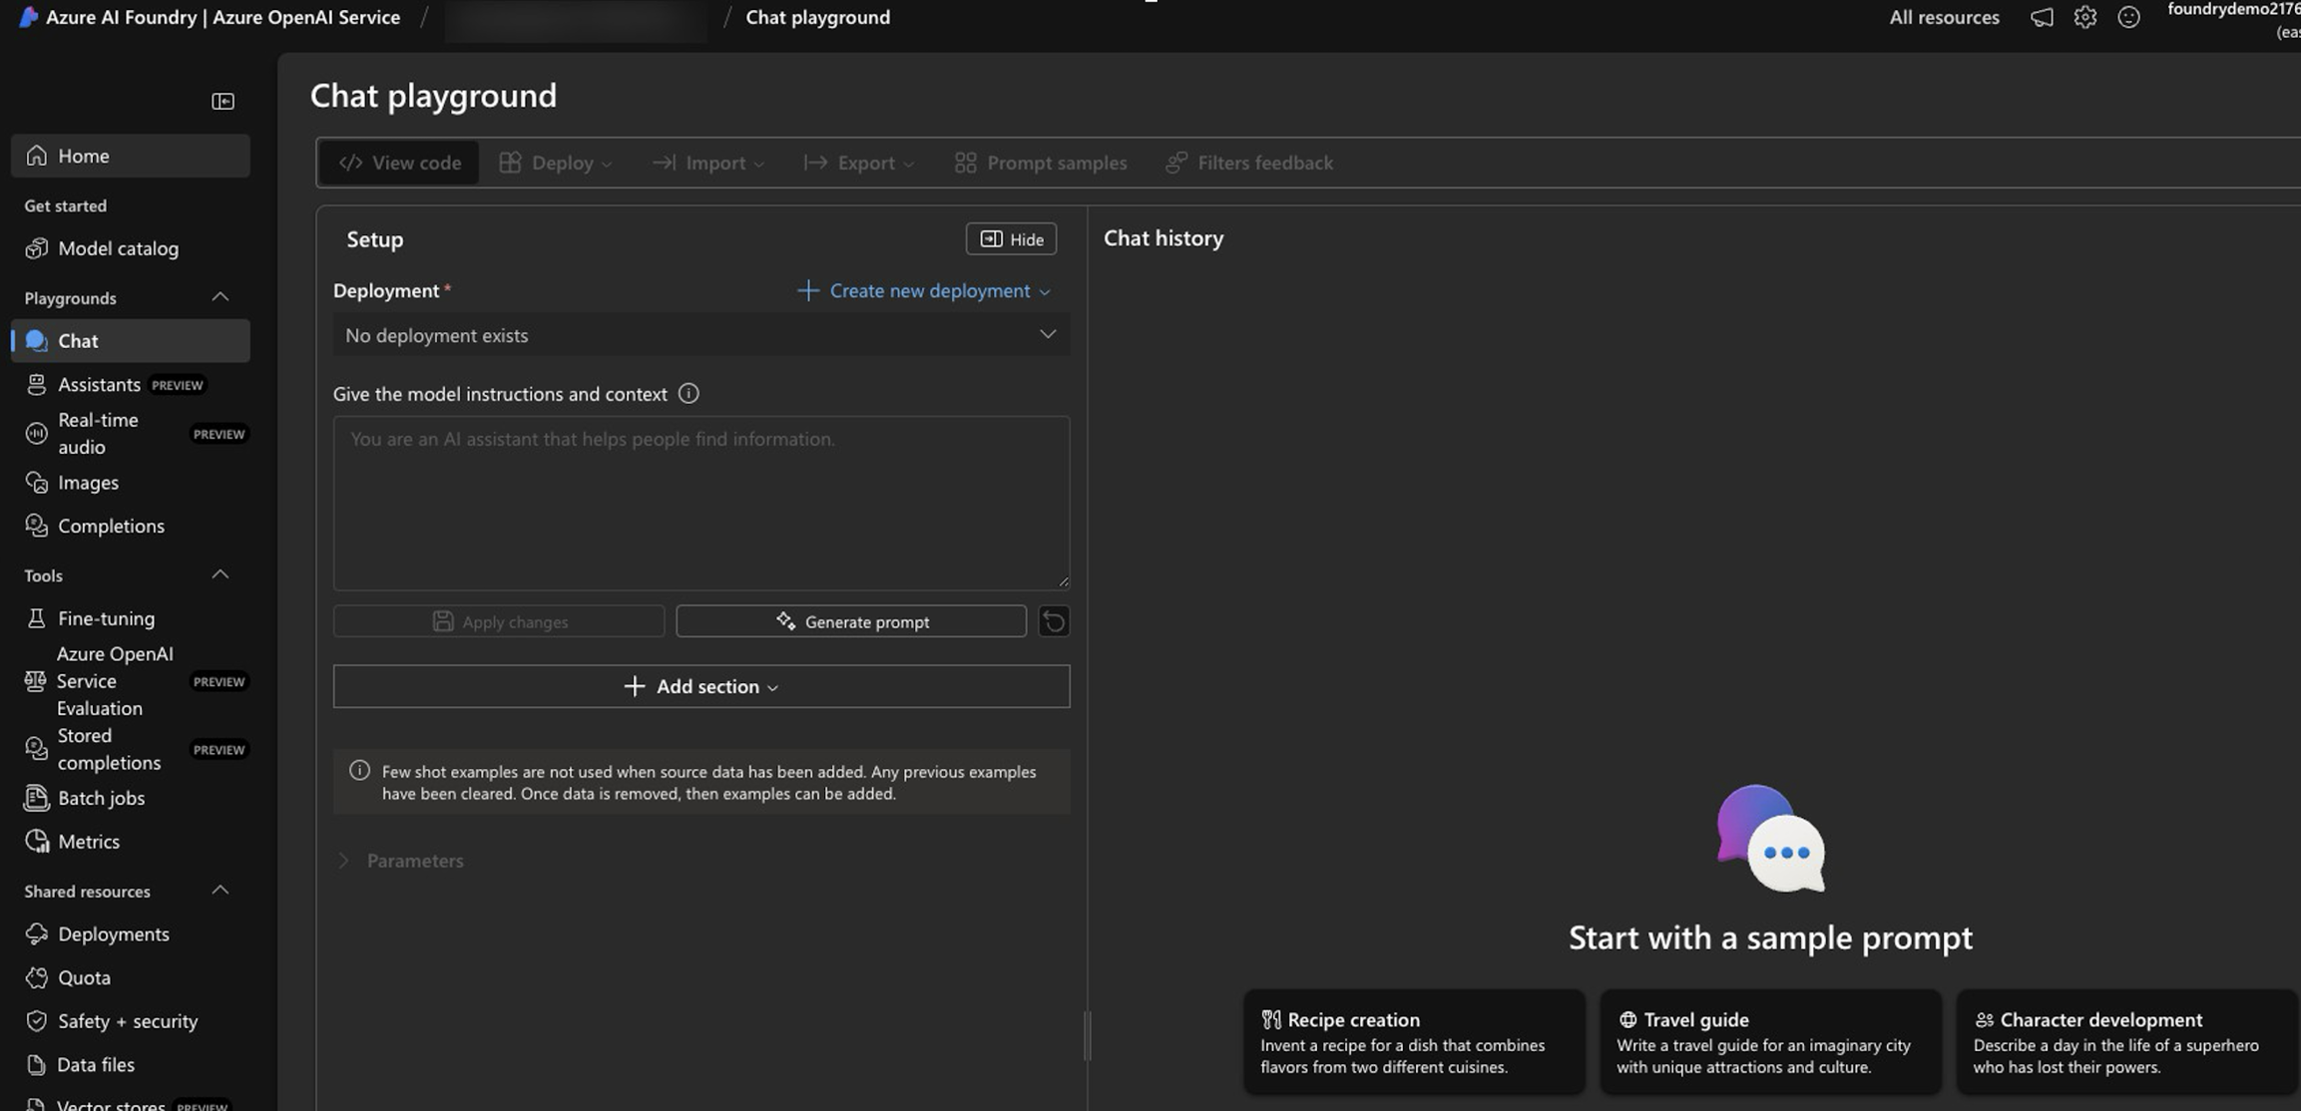Screen dimensions: 2301x1111
Task: Open Prompt samples
Action: (x=1041, y=163)
